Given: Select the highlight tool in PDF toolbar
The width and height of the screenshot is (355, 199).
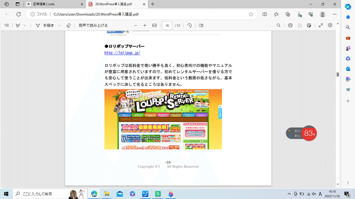Looking at the screenshot, I should [18, 26].
